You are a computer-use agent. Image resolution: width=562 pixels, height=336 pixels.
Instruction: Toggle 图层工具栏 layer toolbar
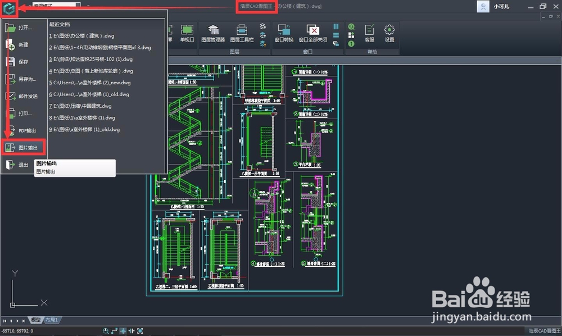pos(242,33)
